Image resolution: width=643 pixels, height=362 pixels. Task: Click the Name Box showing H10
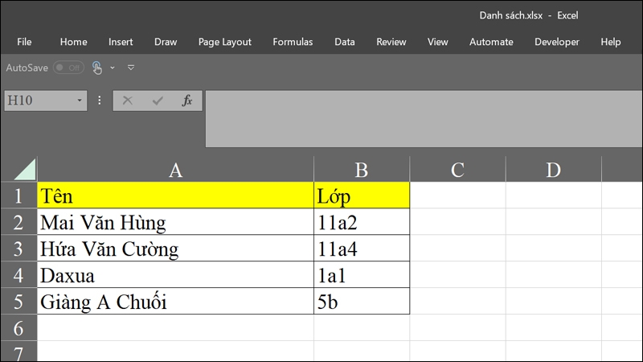(39, 101)
